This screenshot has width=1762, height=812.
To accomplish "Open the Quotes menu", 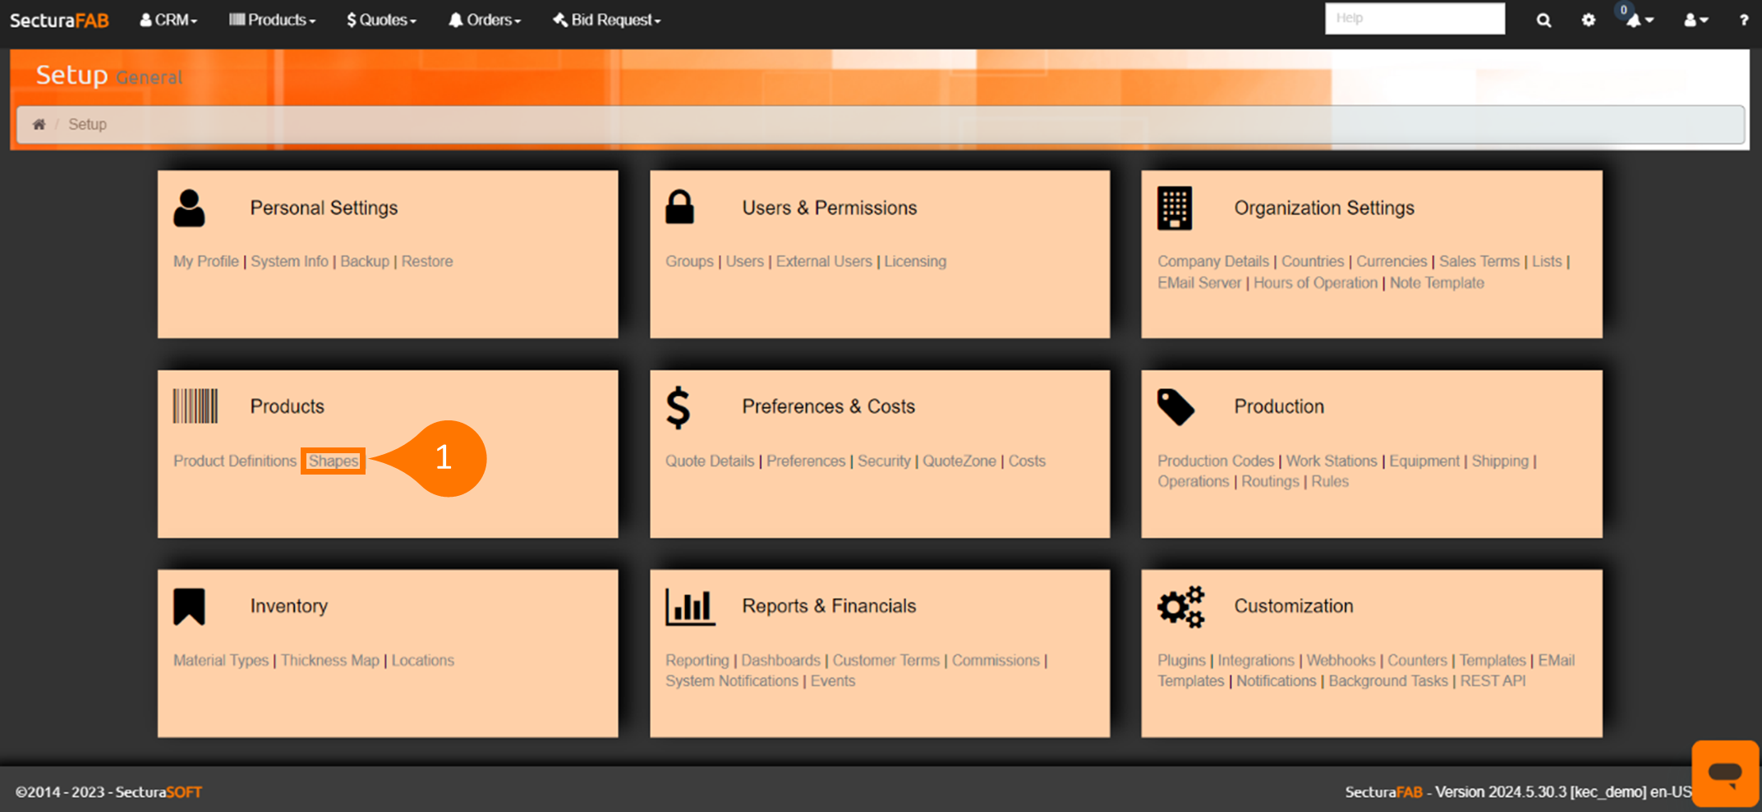I will 381,20.
